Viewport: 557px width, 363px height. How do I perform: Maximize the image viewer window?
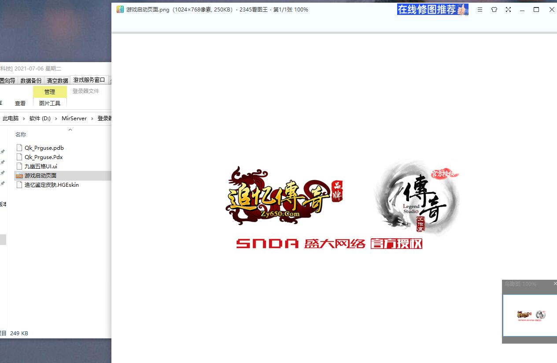point(536,9)
